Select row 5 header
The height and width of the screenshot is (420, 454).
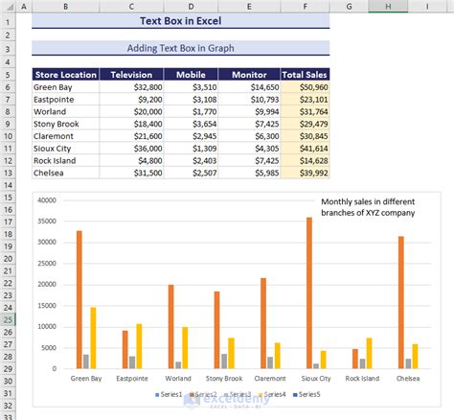8,75
